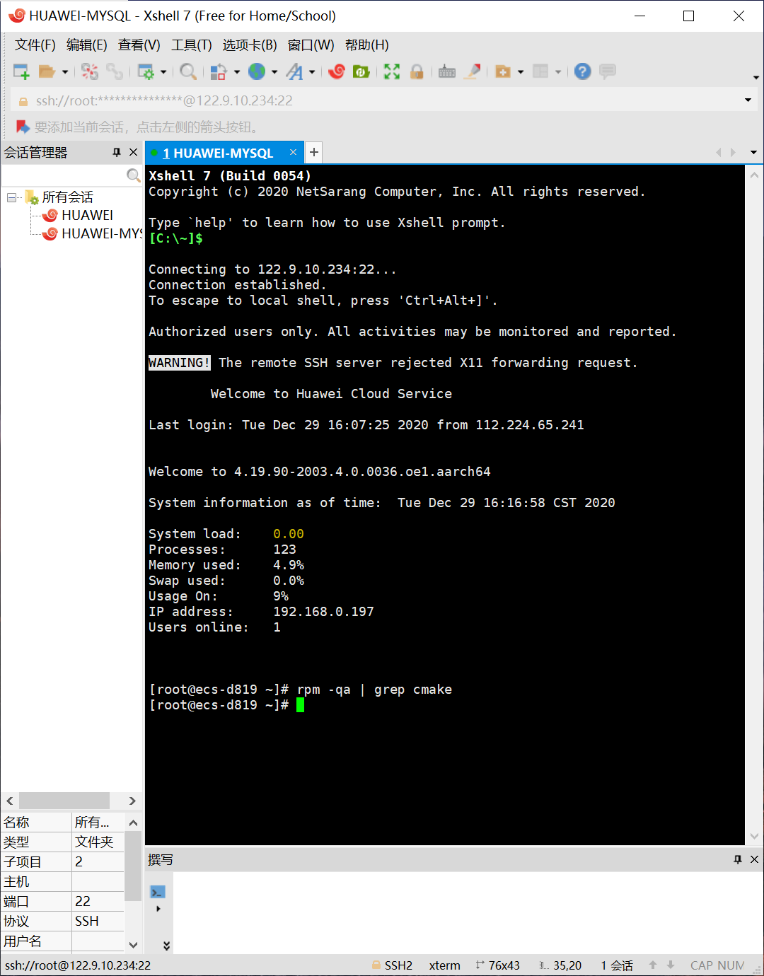Open the dropdown beside the Properties icon

pos(163,71)
